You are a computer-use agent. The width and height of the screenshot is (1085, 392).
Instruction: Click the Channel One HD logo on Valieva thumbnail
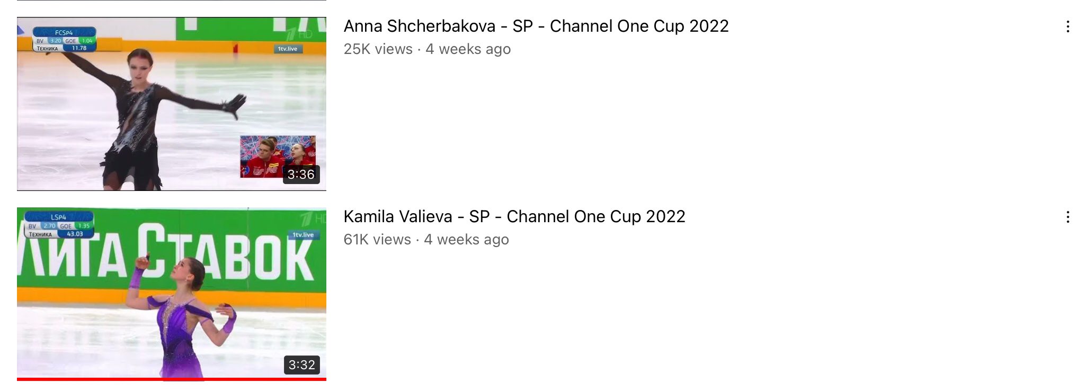click(312, 218)
